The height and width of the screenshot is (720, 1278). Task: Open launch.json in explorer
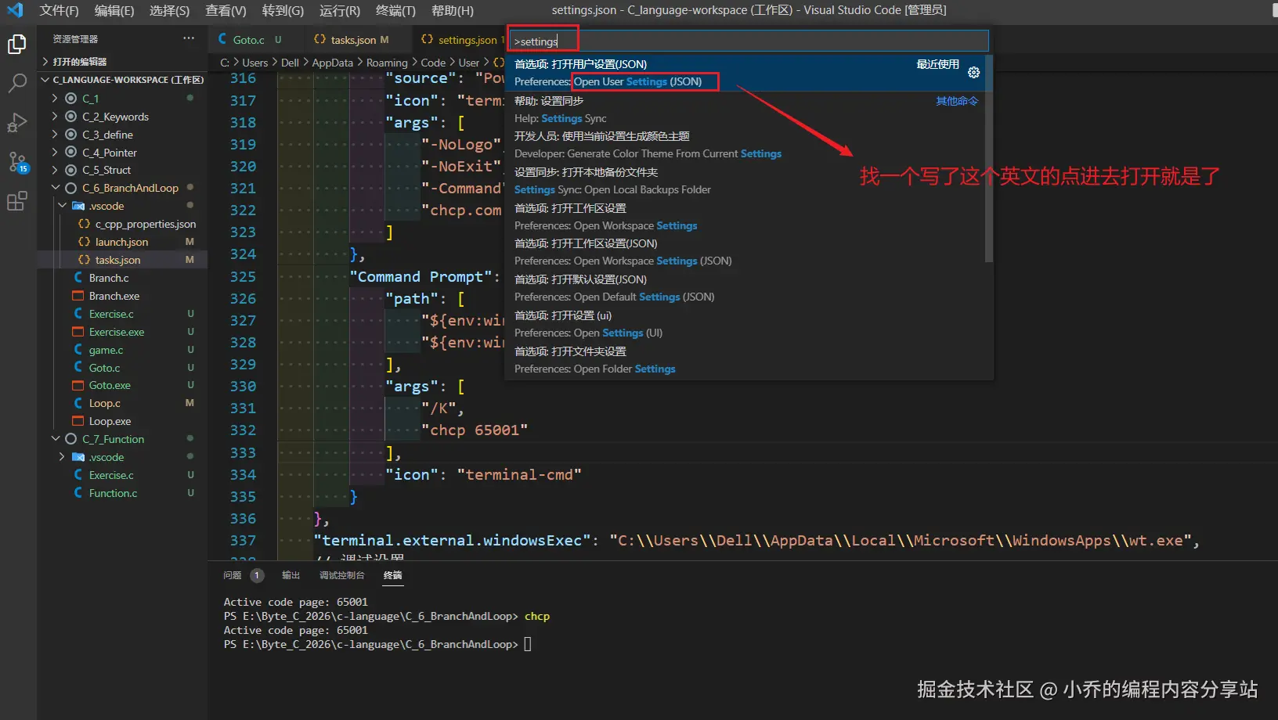121,242
